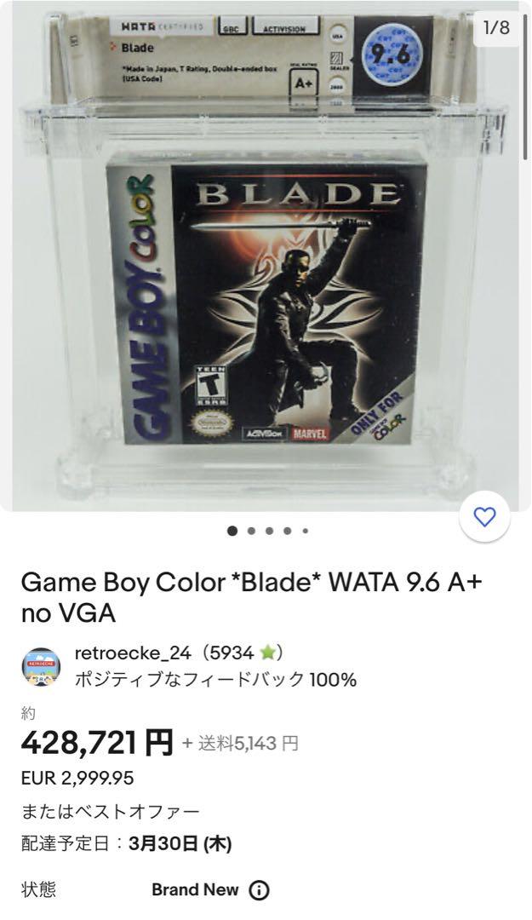532x920 pixels.
Task: Go to third image carousel dot
Action: [269, 531]
